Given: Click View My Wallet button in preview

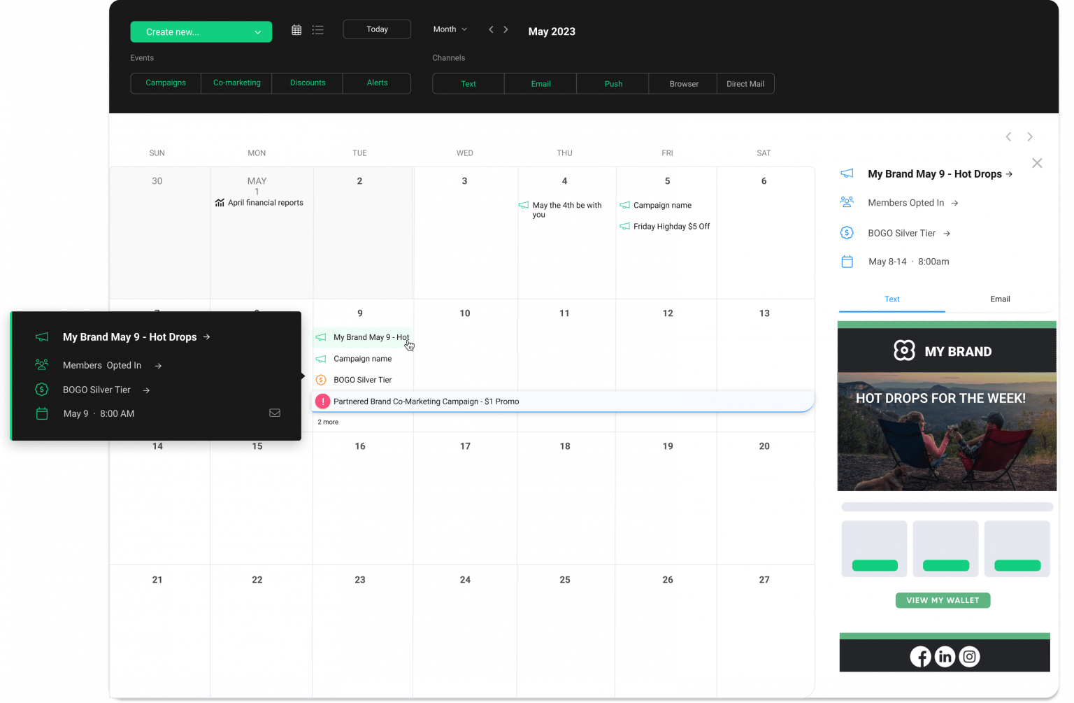Looking at the screenshot, I should (943, 600).
